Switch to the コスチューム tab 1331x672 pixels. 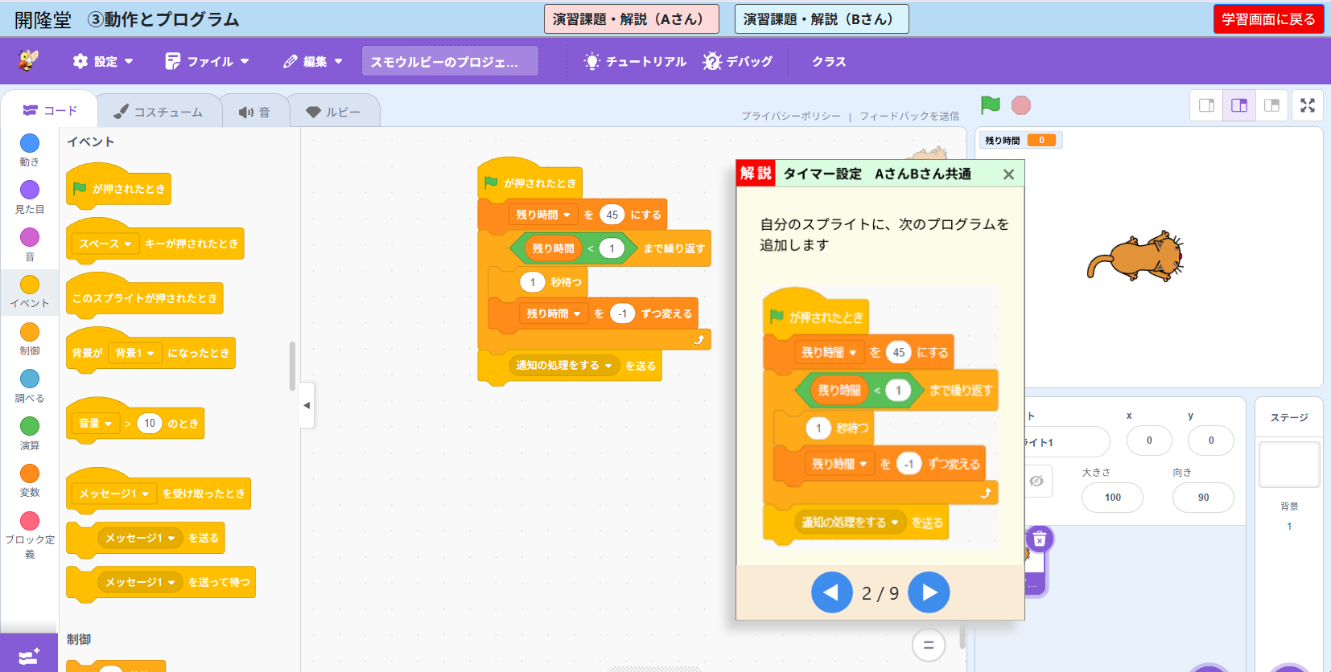tap(159, 112)
